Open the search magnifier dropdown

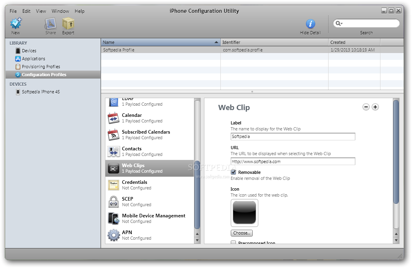(x=339, y=24)
